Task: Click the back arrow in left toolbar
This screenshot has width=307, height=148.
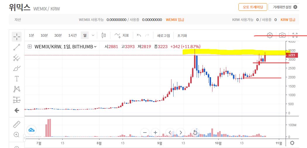Action: pyautogui.click(x=17, y=110)
